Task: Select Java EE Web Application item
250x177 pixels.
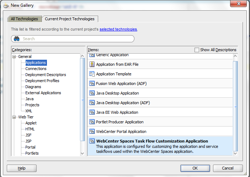Action: click(160, 112)
